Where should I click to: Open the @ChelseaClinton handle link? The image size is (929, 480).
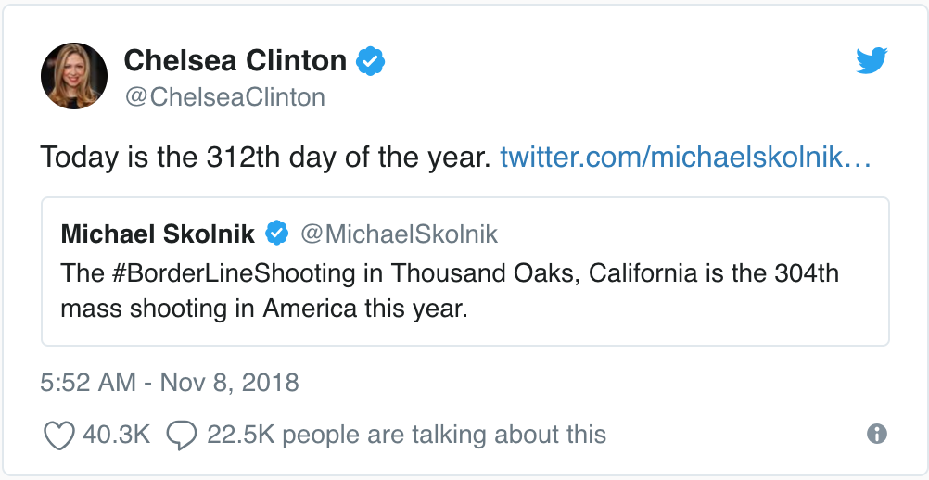point(223,97)
